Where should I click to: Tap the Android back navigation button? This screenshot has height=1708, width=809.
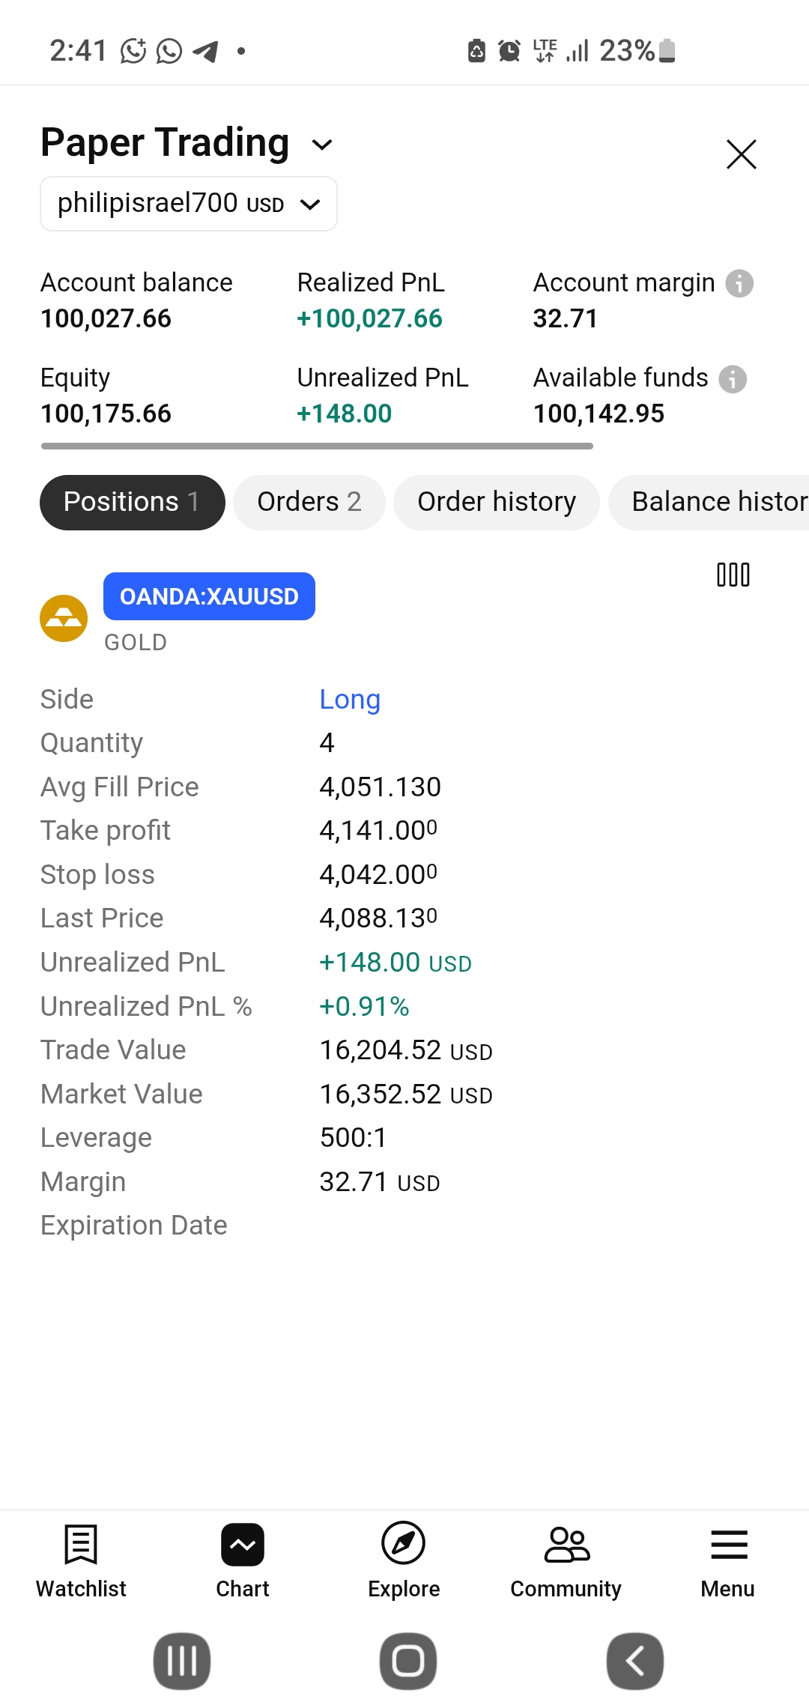(635, 1662)
